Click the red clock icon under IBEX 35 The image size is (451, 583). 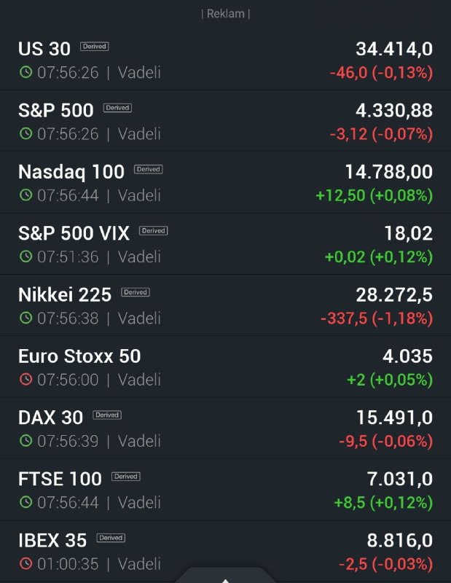click(x=26, y=563)
